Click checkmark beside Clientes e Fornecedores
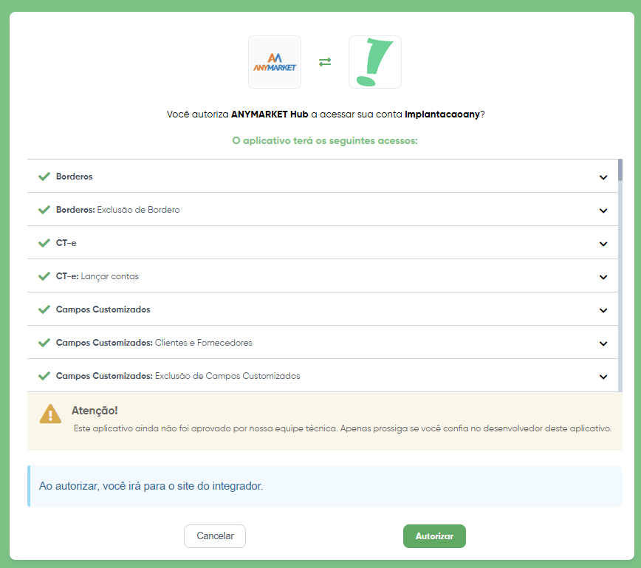Viewport: 641px width, 568px height. pyautogui.click(x=44, y=343)
